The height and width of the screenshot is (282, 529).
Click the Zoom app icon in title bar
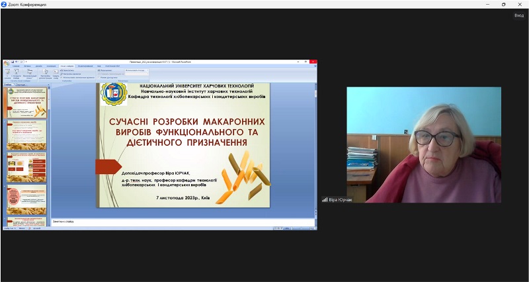[x=4, y=5]
